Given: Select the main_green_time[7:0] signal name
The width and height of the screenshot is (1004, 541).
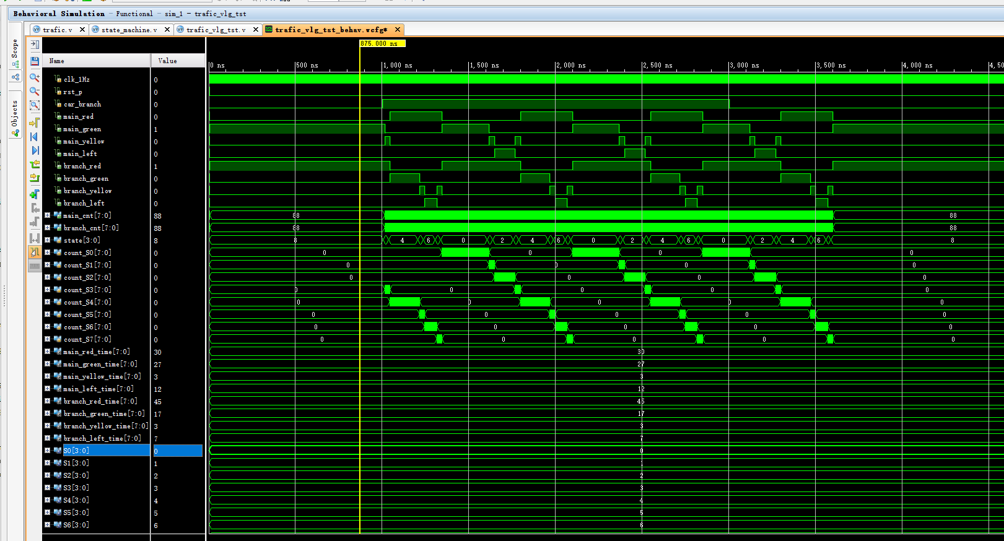Looking at the screenshot, I should pyautogui.click(x=100, y=364).
